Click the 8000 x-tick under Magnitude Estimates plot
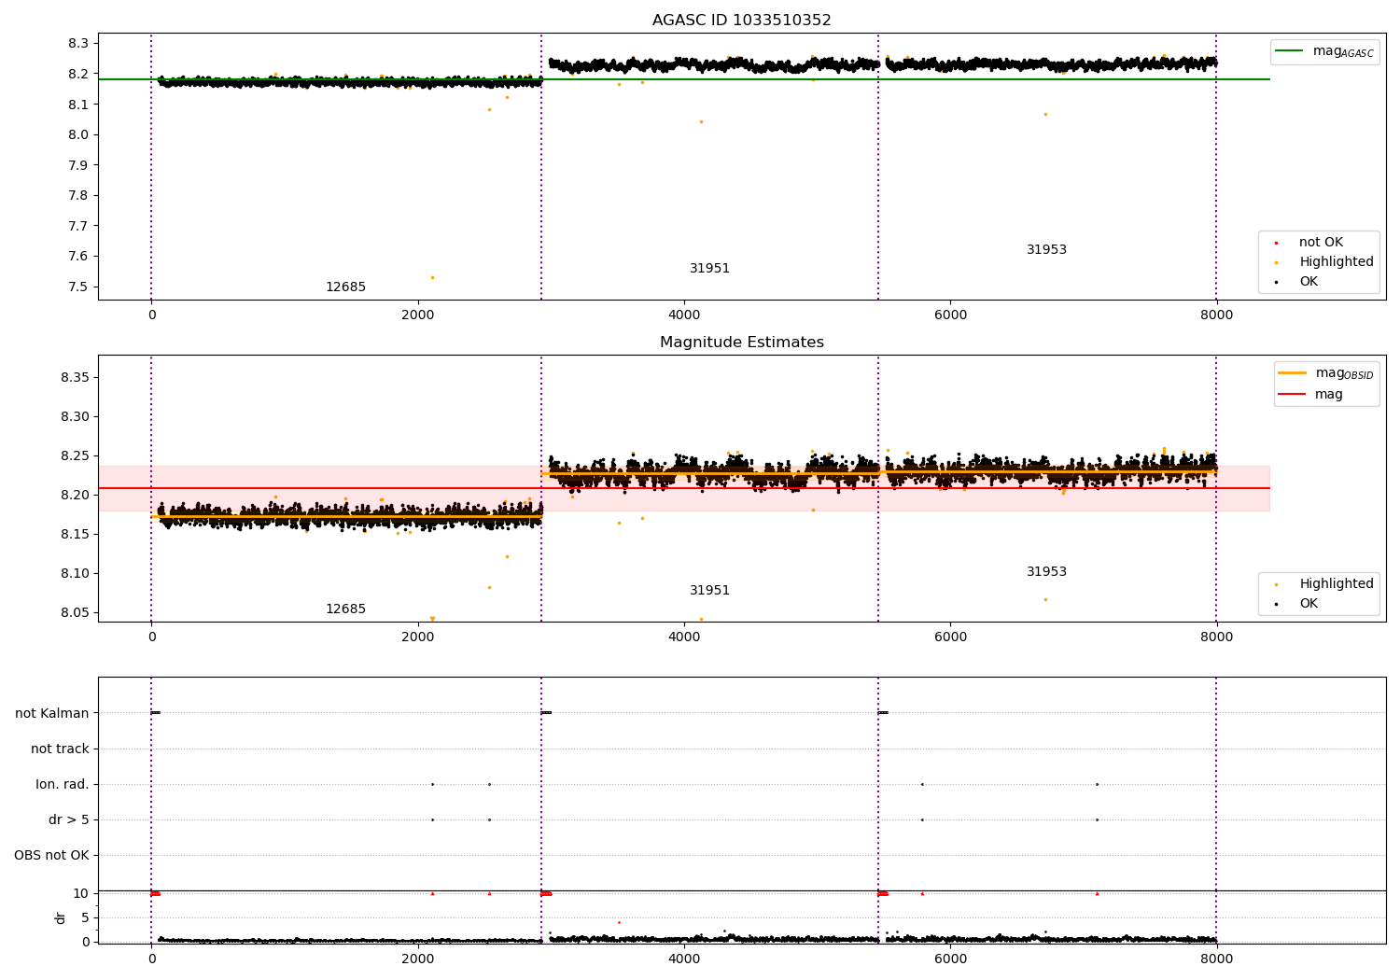Screen dimensions: 1400x980 1216,637
